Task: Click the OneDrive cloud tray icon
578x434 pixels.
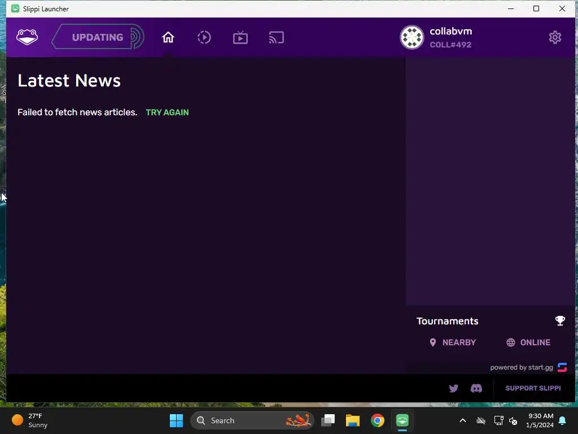Action: point(481,420)
